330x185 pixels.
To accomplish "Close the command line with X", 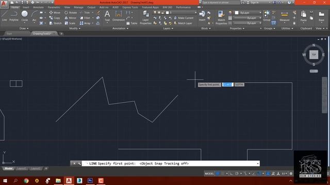I will click(x=74, y=163).
